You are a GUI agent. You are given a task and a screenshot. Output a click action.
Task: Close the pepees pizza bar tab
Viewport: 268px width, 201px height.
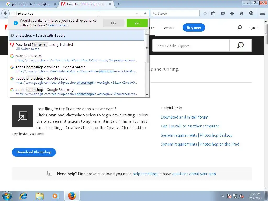[55, 4]
